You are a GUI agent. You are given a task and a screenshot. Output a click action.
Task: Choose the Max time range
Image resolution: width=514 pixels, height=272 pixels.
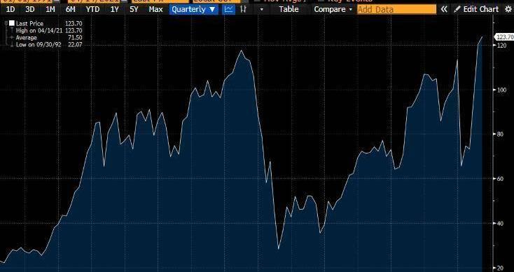point(155,9)
